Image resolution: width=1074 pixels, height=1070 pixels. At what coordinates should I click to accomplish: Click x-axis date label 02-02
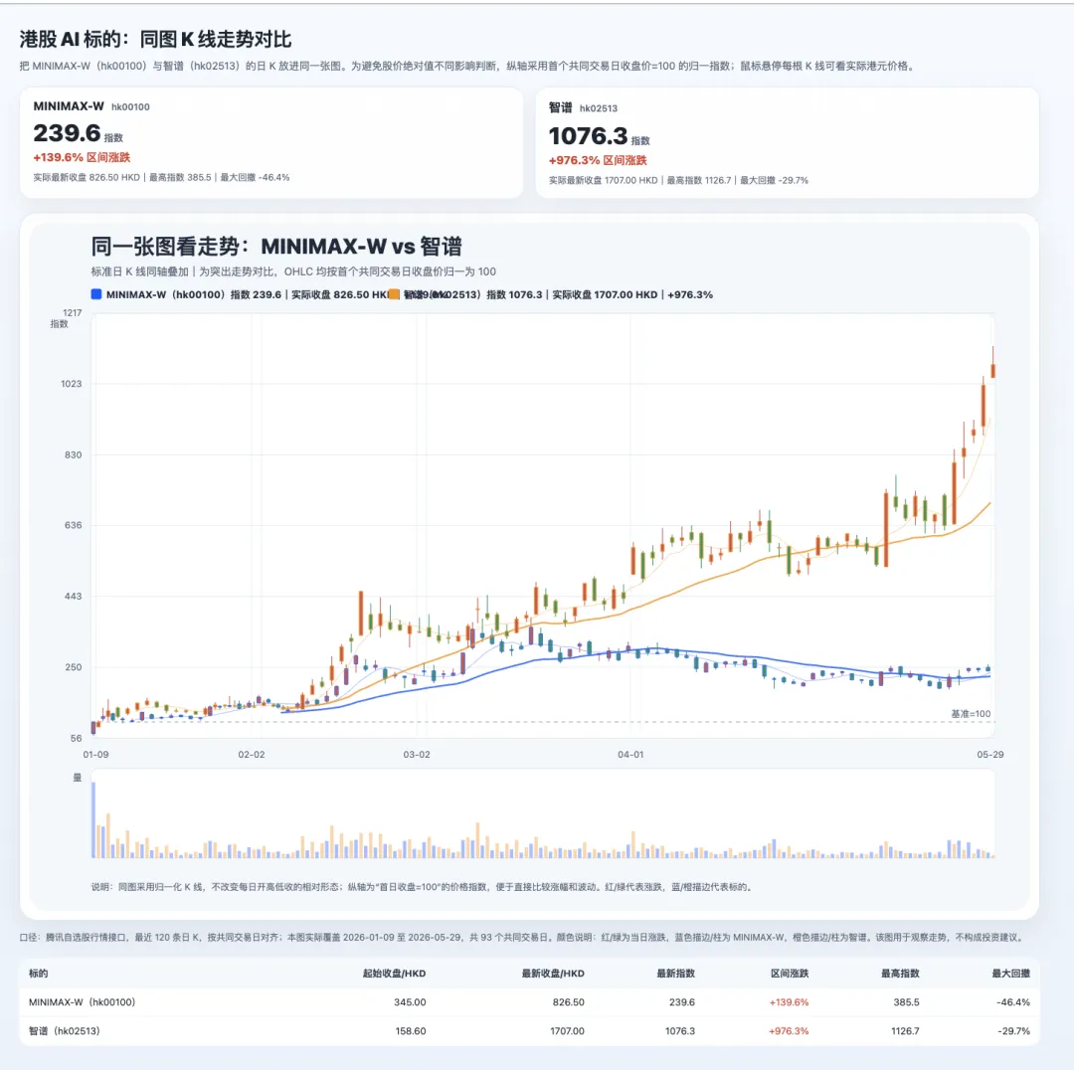(x=252, y=754)
